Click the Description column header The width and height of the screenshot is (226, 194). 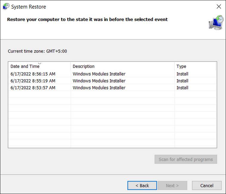point(123,66)
